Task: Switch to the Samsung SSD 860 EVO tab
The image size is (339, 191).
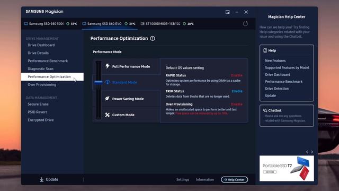Action: click(110, 24)
